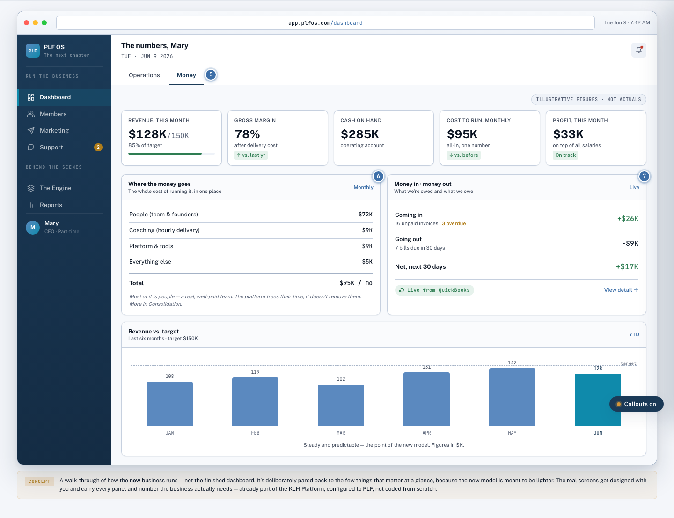The width and height of the screenshot is (674, 518).
Task: Click the 'vs. last yr' tag
Action: click(x=251, y=155)
